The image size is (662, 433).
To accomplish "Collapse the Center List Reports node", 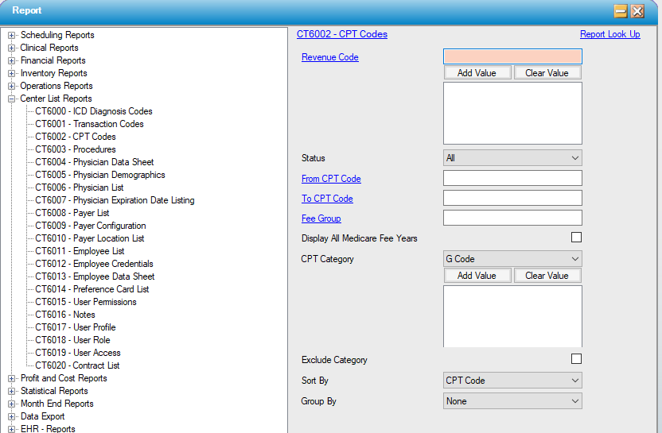I will click(x=12, y=99).
